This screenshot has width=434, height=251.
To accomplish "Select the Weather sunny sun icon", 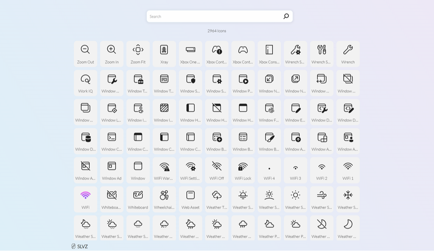I will click(295, 199).
